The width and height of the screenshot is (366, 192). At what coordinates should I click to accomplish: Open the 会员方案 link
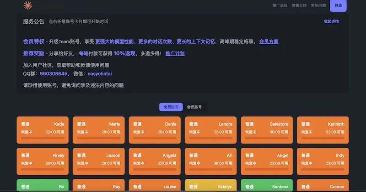pos(269,42)
